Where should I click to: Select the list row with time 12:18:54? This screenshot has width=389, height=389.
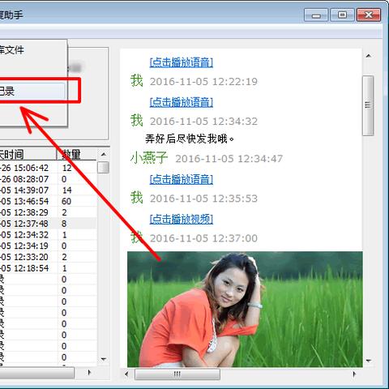click(x=49, y=268)
